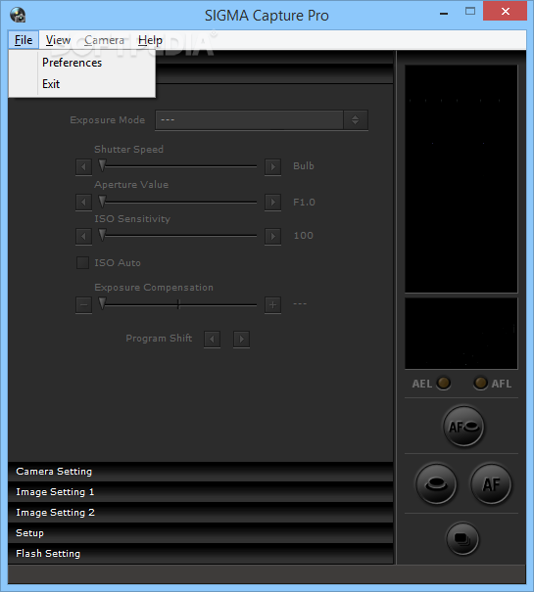Click the Exposure Compensation plus button
Image resolution: width=534 pixels, height=592 pixels.
[x=272, y=304]
